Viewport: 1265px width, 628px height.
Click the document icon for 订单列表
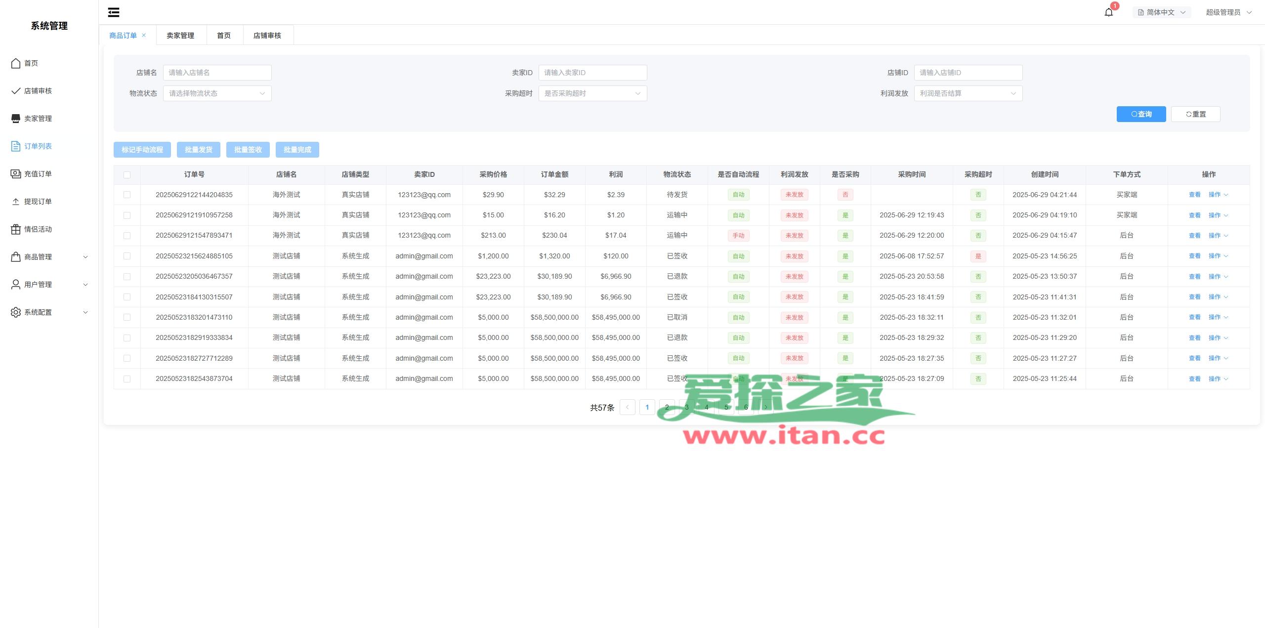coord(16,146)
